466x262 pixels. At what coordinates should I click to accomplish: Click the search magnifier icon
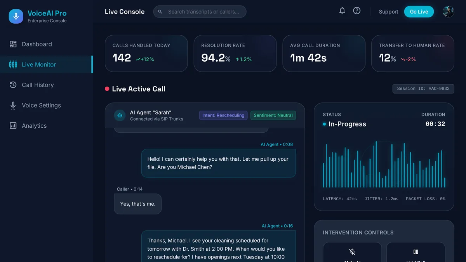(160, 12)
